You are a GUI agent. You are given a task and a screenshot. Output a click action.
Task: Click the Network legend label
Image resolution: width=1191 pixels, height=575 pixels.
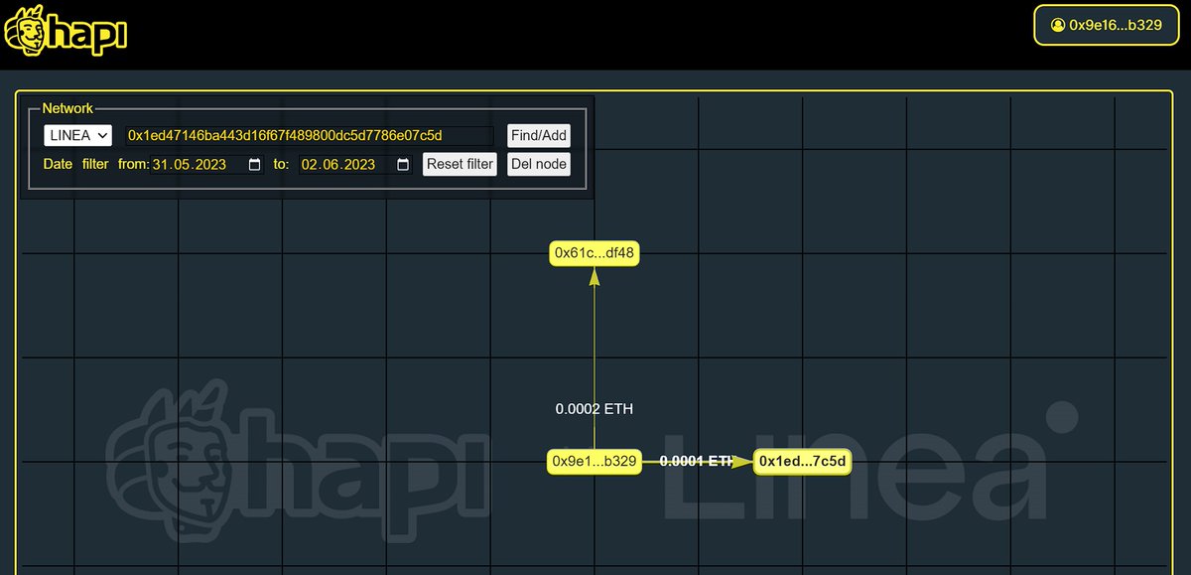67,108
